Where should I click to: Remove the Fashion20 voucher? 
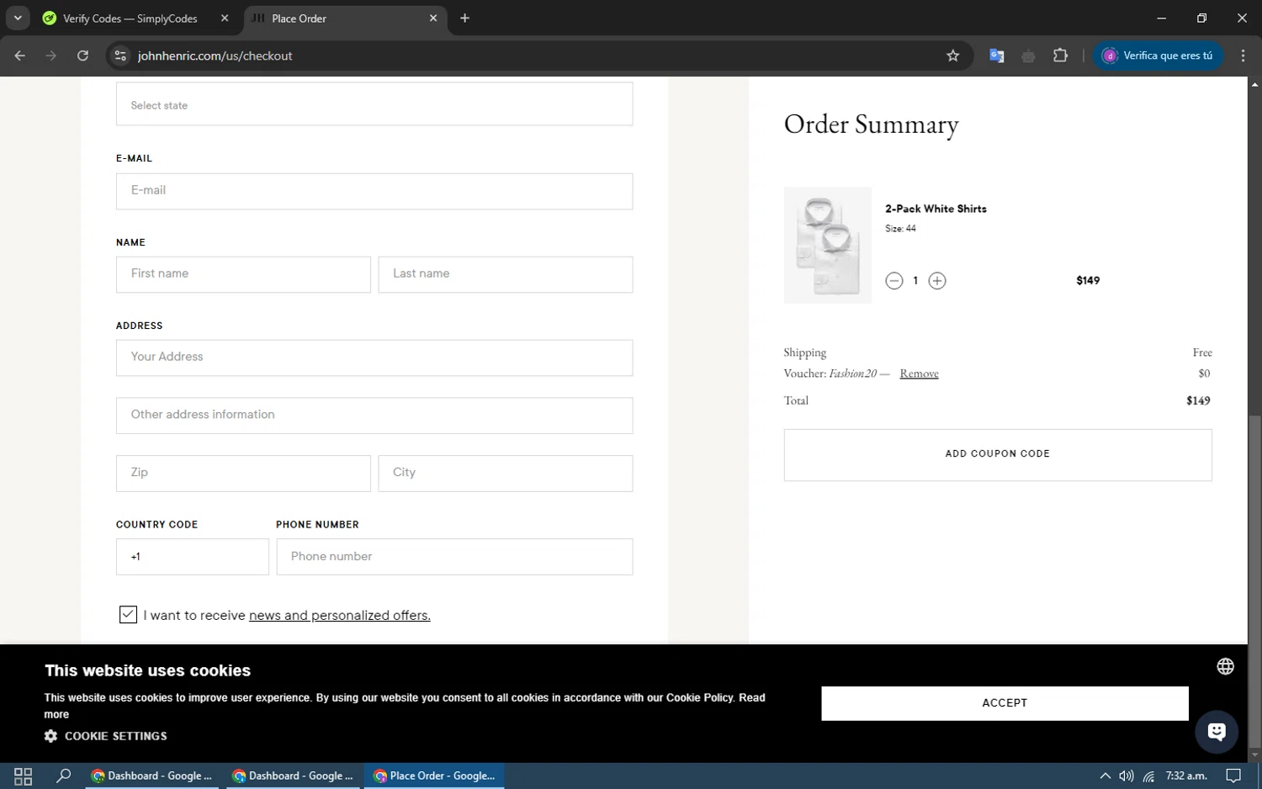pyautogui.click(x=919, y=373)
